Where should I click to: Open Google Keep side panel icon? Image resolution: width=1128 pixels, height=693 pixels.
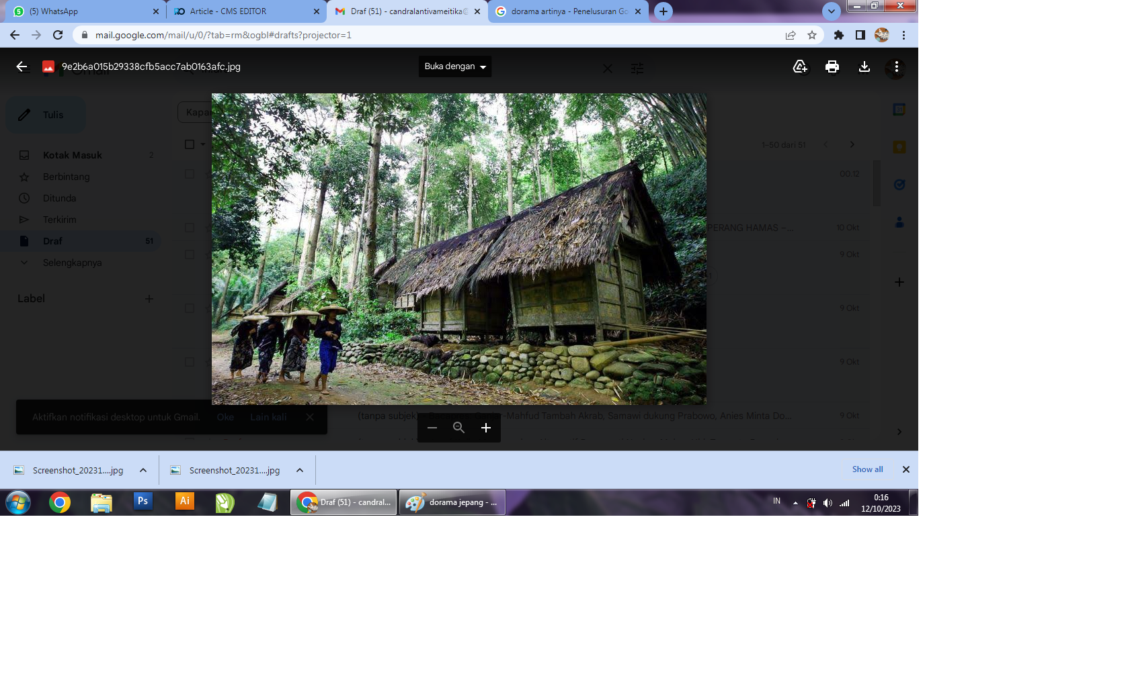(x=899, y=147)
